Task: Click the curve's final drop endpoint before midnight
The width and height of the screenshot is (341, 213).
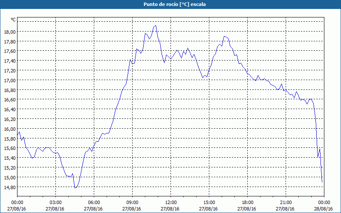Action: (x=322, y=182)
